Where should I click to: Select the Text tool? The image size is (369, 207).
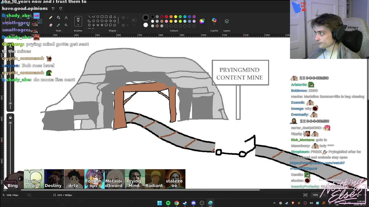tap(66, 18)
